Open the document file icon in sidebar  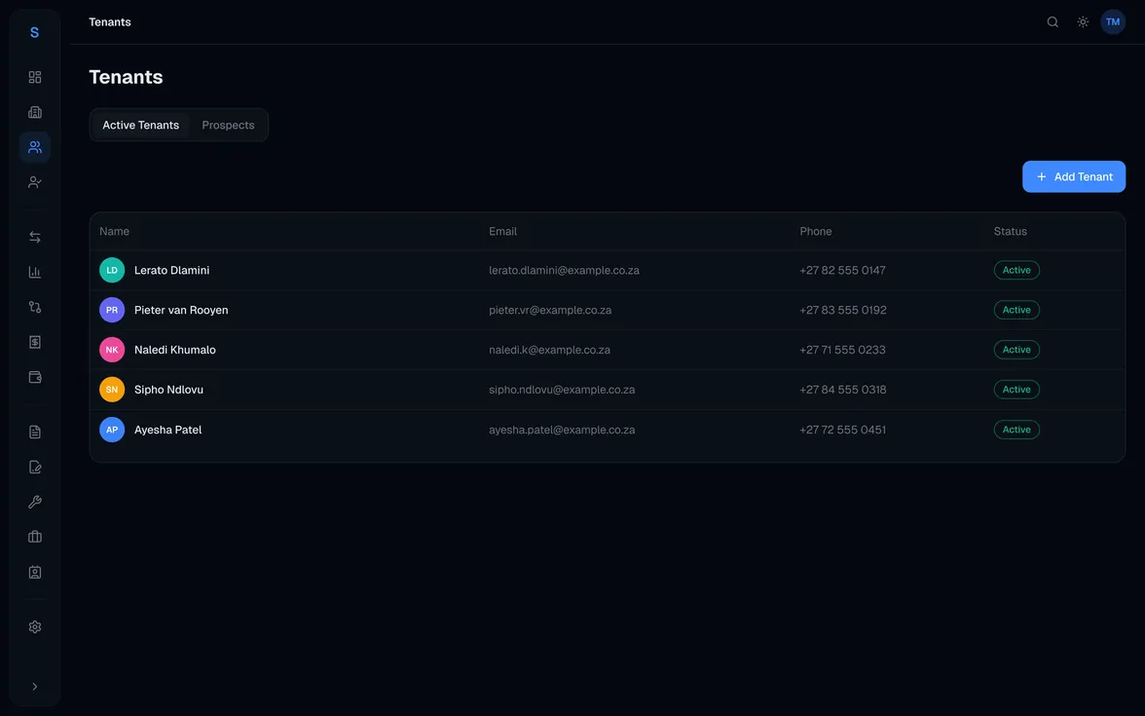[x=34, y=432]
